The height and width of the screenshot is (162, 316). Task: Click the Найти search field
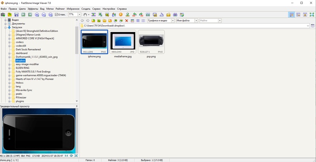pyautogui.click(x=208, y=20)
